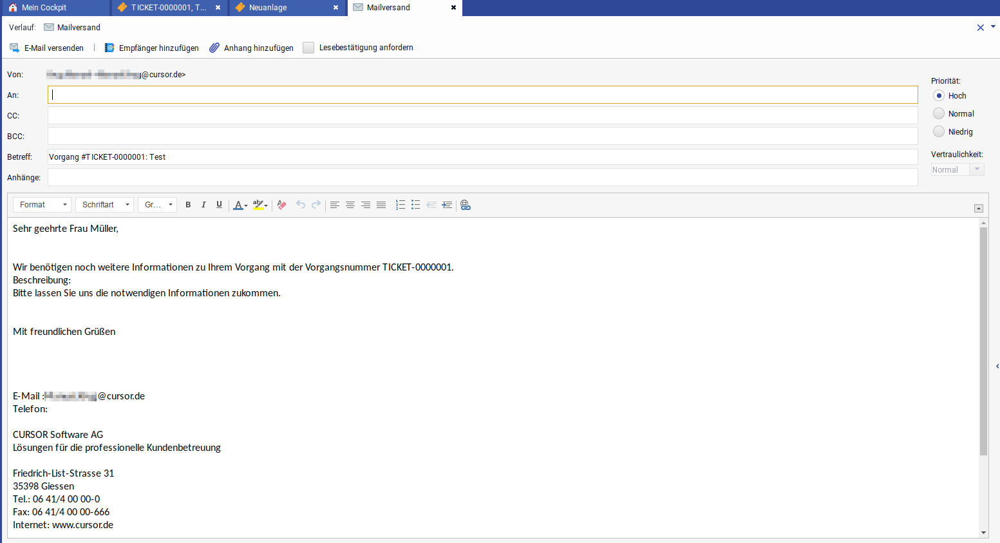Open the Größe dropdown
This screenshot has height=543, width=1000.
pos(157,205)
